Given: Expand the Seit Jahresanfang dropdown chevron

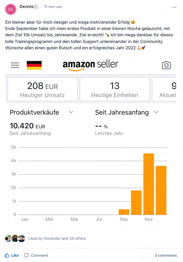Looking at the screenshot, I should coord(156,112).
